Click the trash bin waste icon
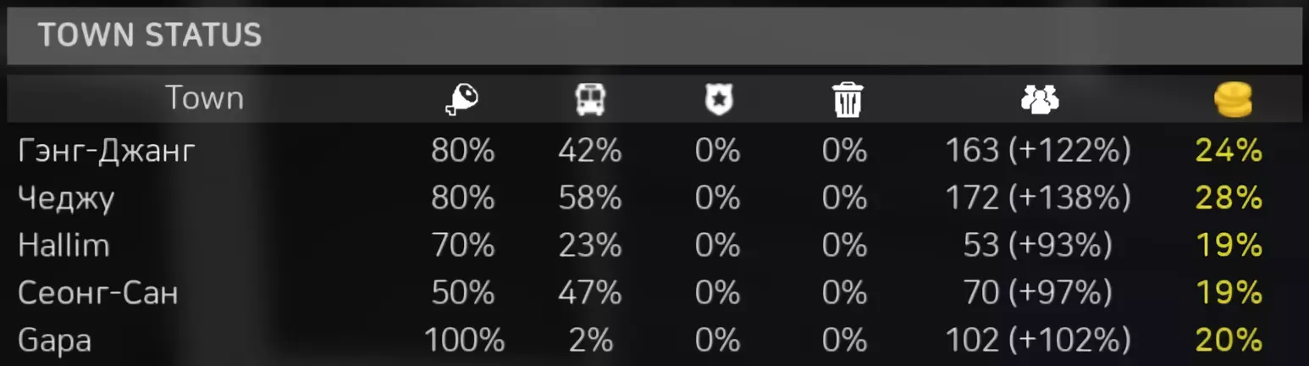This screenshot has width=1309, height=366. (x=845, y=100)
